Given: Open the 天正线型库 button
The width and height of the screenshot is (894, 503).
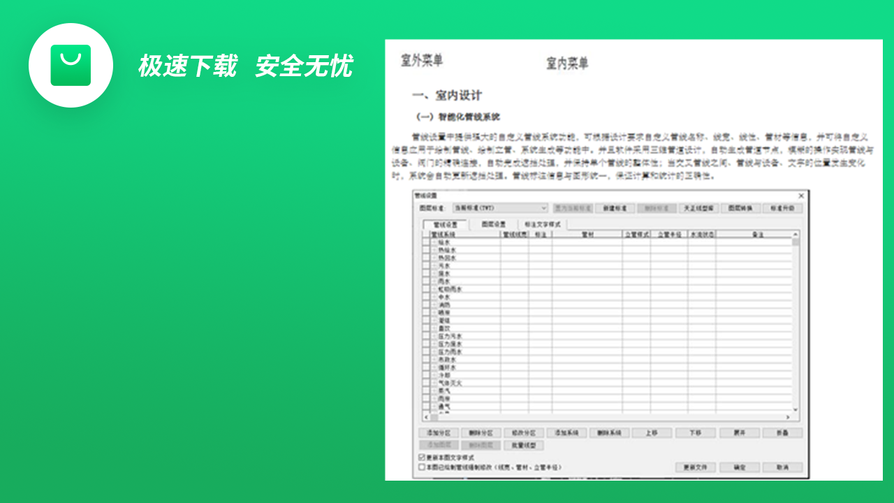Looking at the screenshot, I should pyautogui.click(x=698, y=208).
